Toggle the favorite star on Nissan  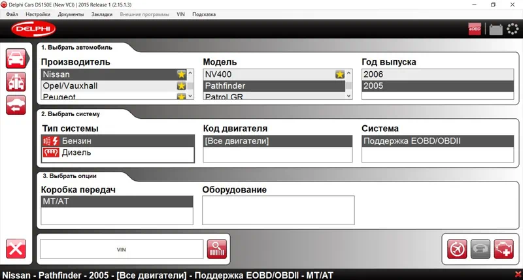[182, 74]
